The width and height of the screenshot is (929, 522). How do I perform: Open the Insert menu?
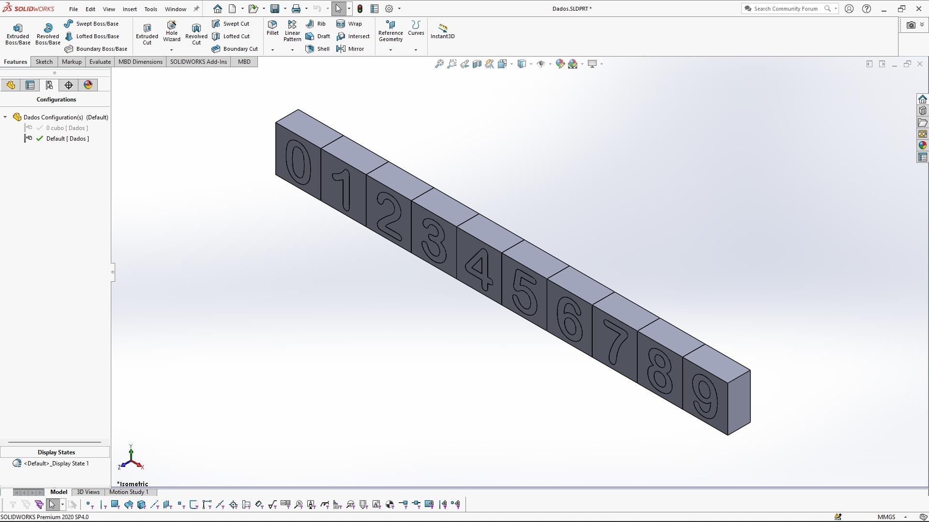[x=130, y=9]
